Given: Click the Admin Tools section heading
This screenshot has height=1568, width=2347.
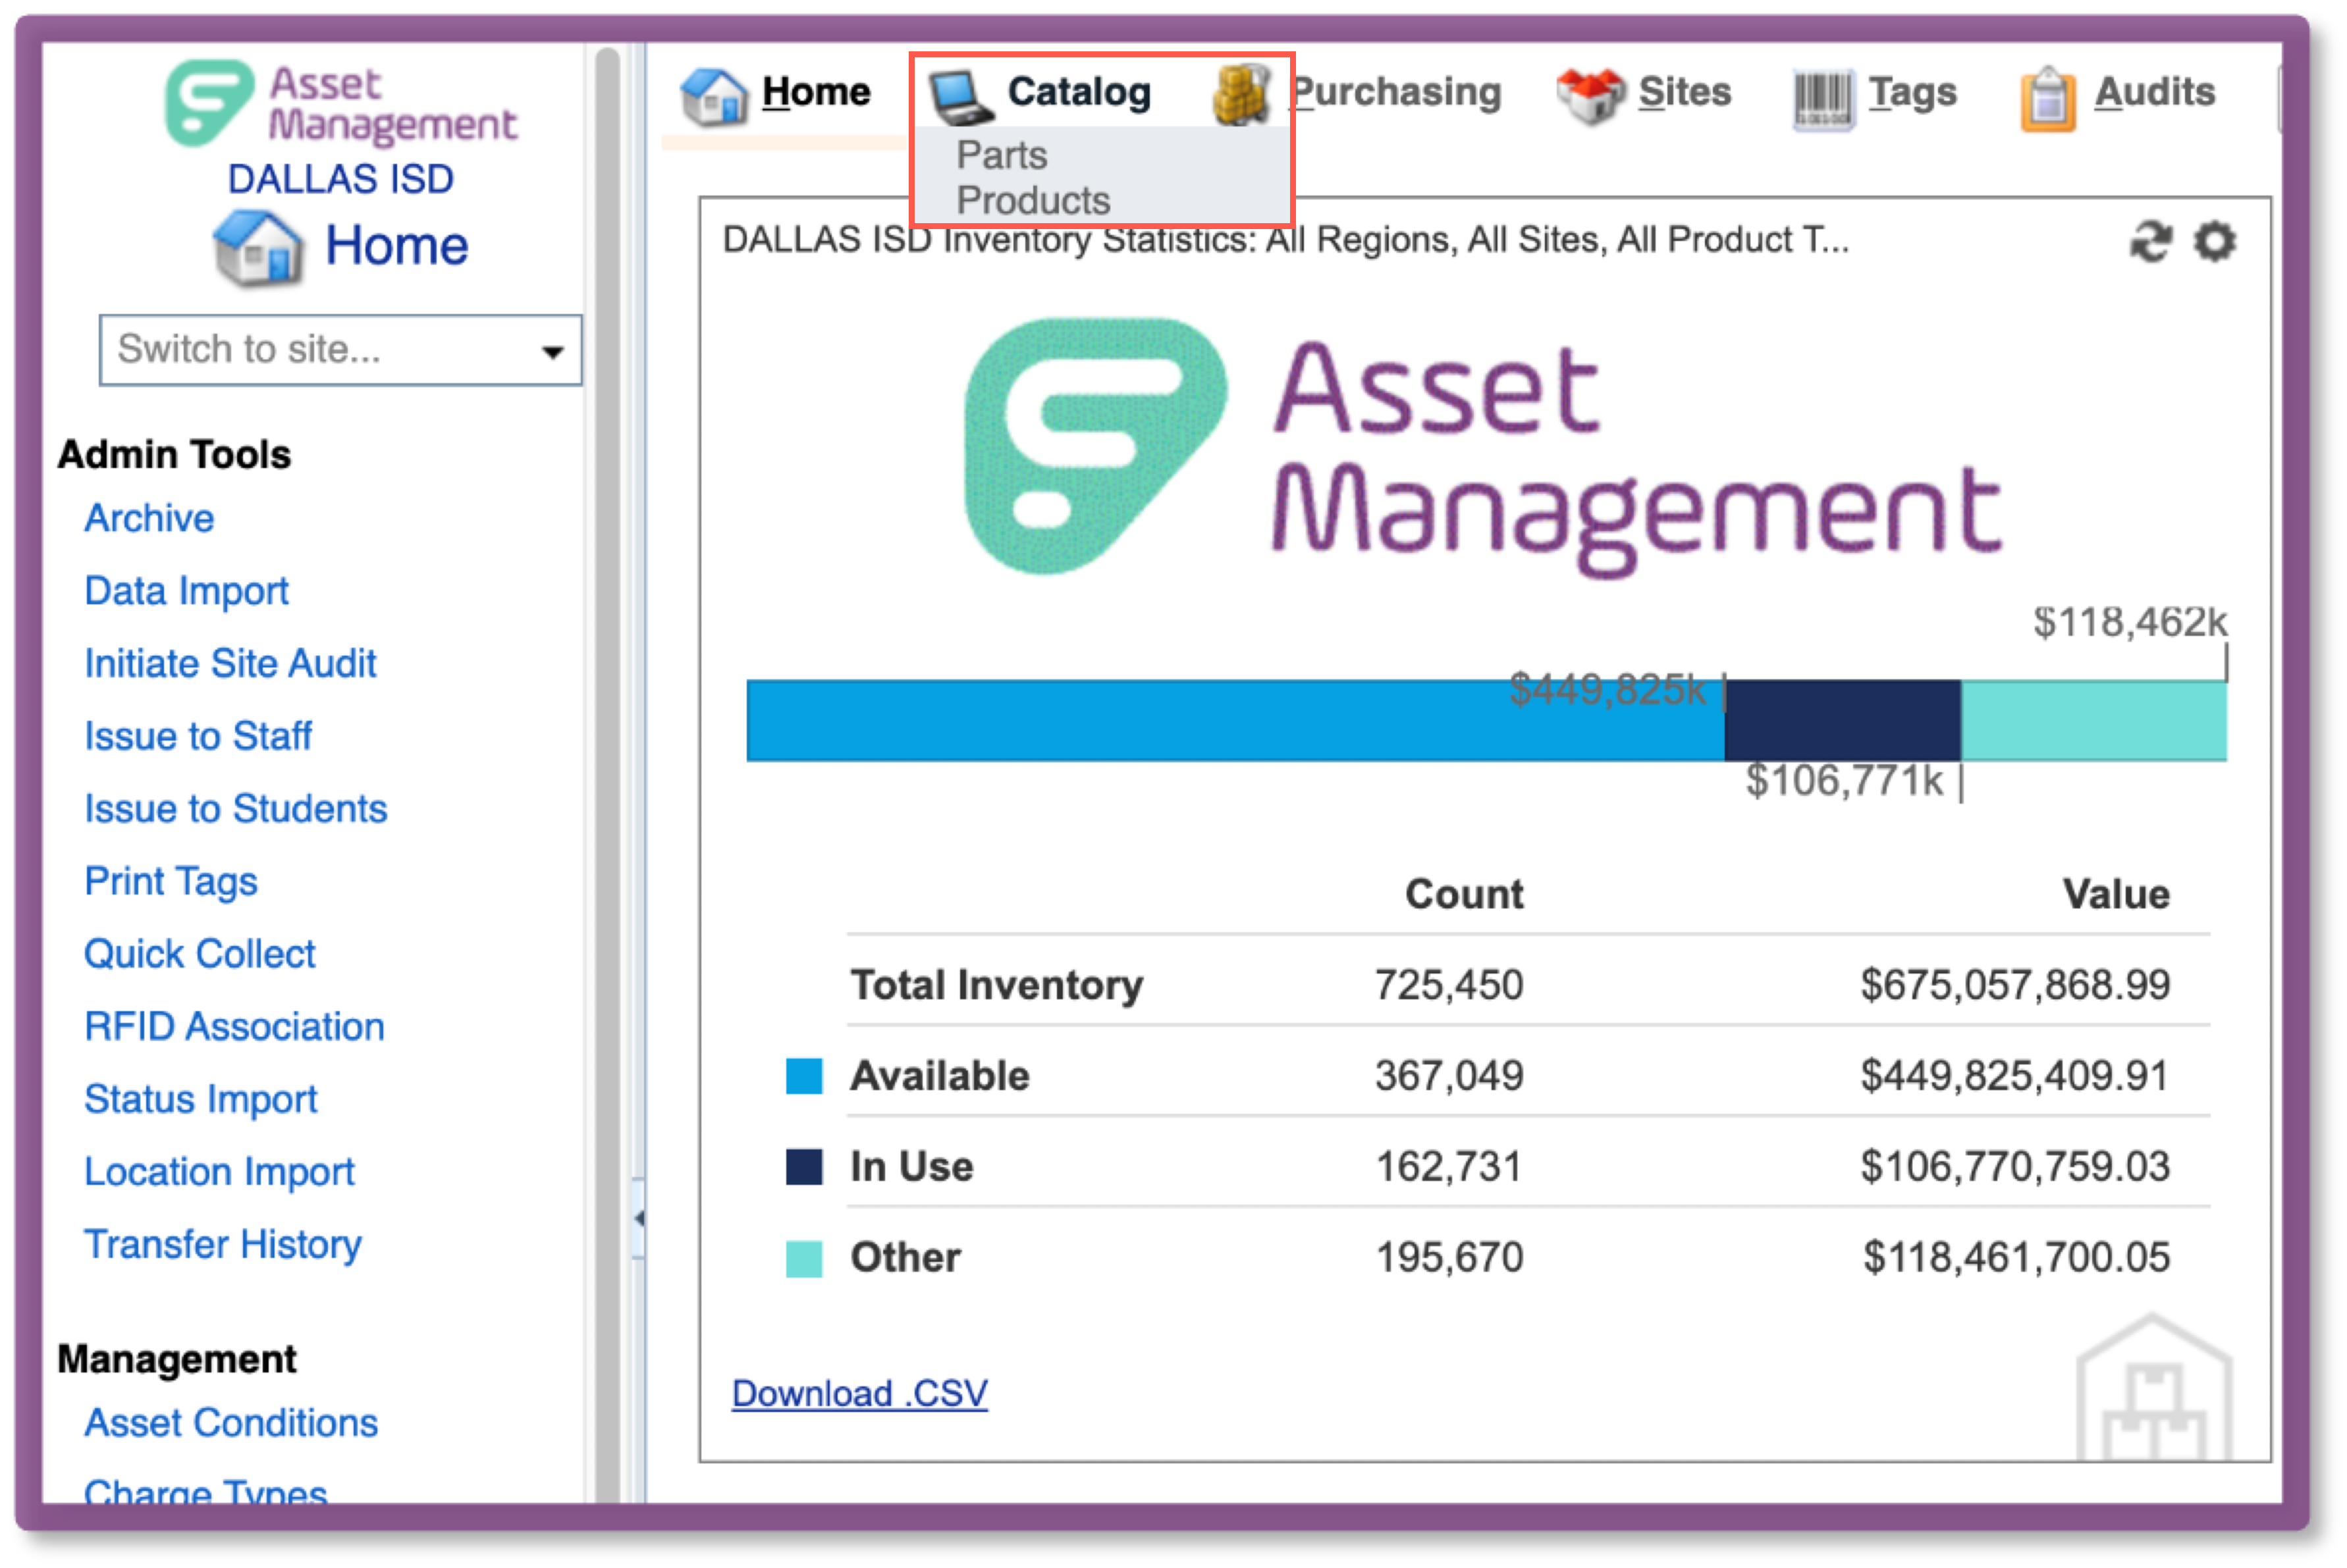Looking at the screenshot, I should pyautogui.click(x=174, y=455).
